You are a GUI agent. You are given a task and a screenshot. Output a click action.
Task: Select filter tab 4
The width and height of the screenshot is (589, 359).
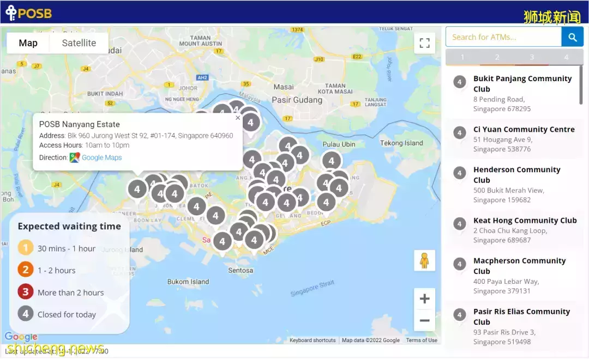click(566, 57)
